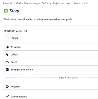Open the Context fields info icon
The height and width of the screenshot is (99, 98).
click(x=26, y=31)
